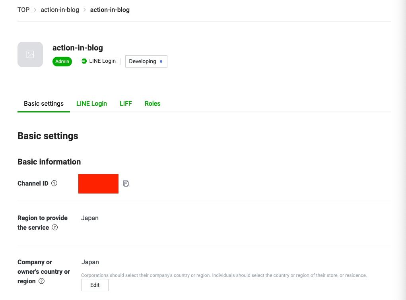Click the Corporations should select helper text
Screen dimensions: 406x300
[224, 275]
